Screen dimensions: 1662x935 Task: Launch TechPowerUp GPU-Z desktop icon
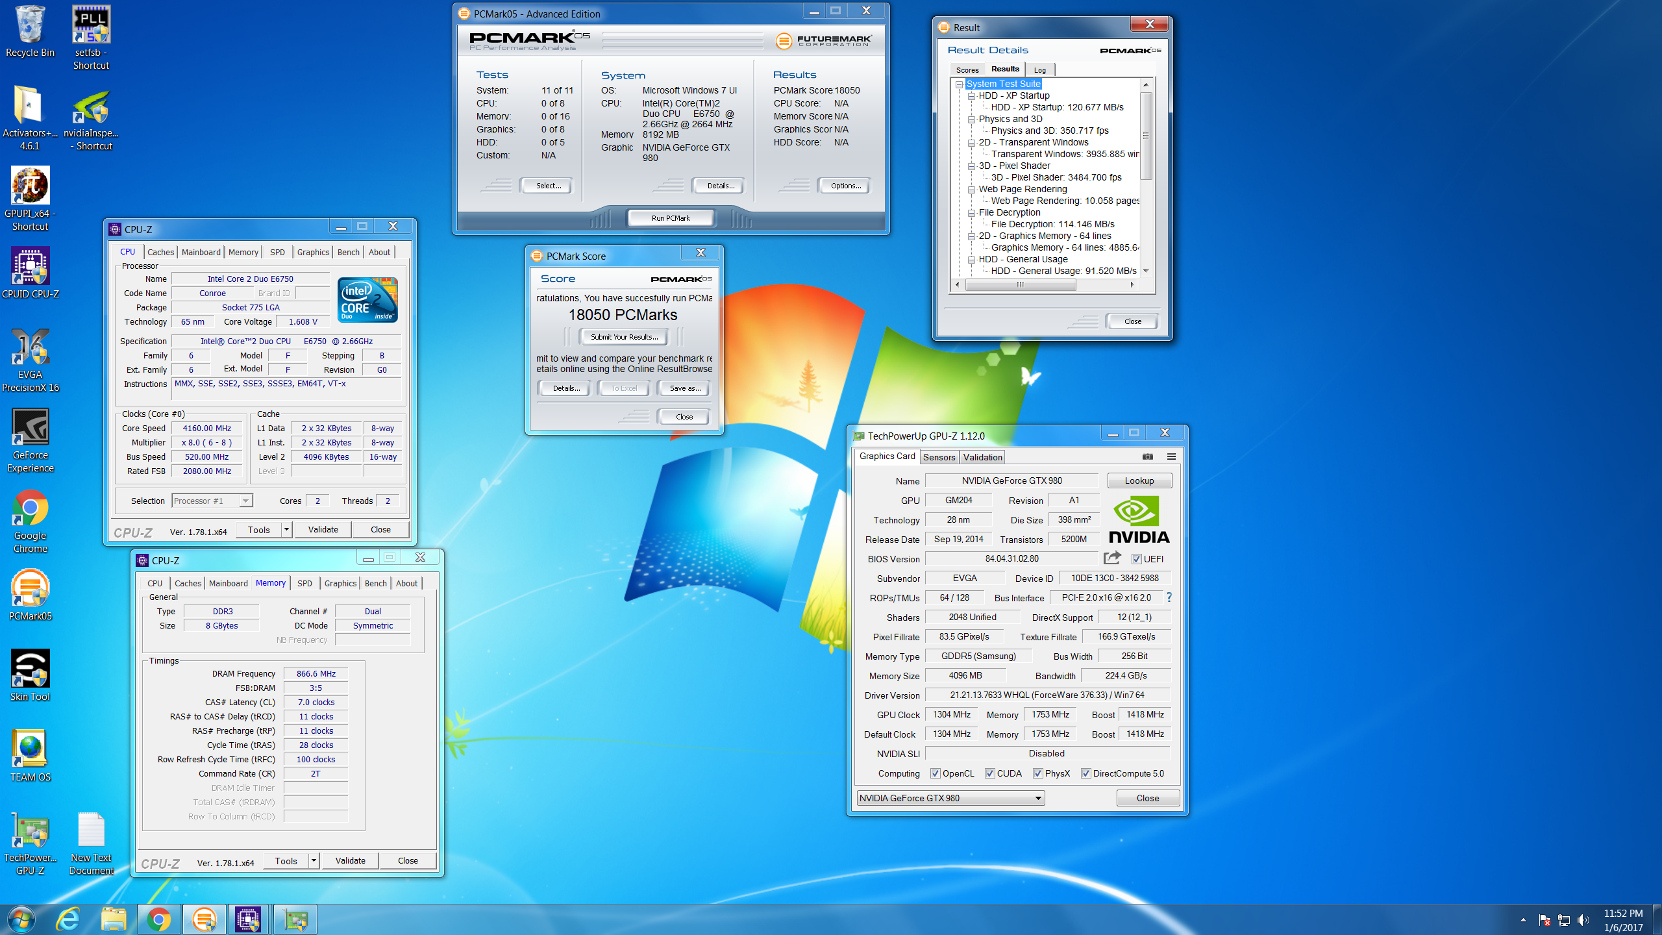[x=30, y=843]
